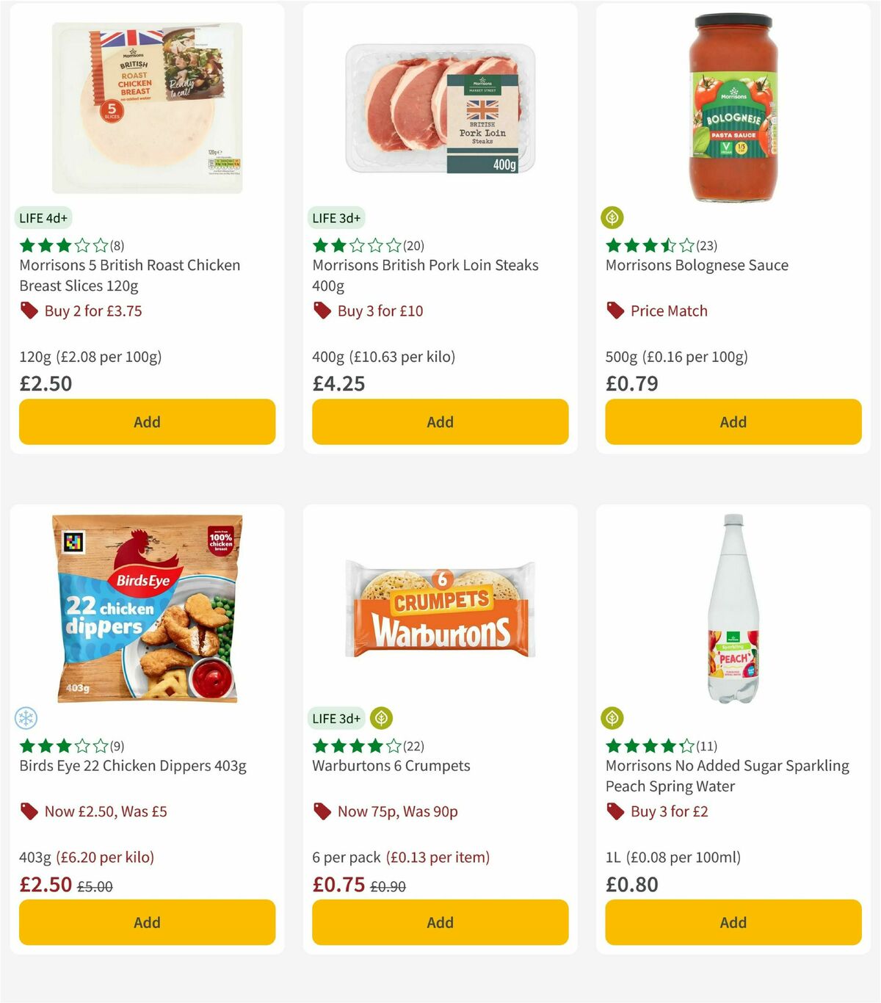The image size is (881, 1003).
Task: Click the LIFE 3d+ badge on pork loin steaks
Action: point(336,217)
